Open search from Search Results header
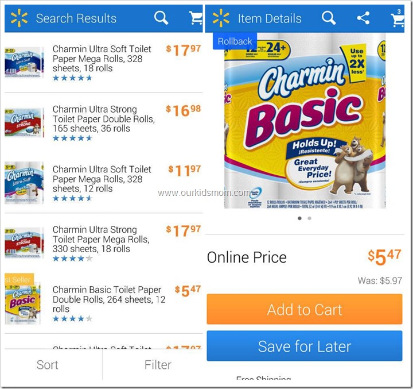 point(161,18)
